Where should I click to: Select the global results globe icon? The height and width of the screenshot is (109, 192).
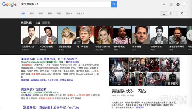[x=170, y=13]
